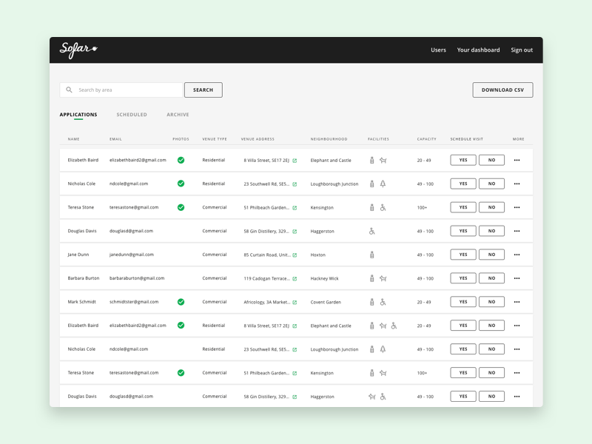Open the more options dots for Barbara Burton
Screen dimensions: 592x444
(517, 278)
